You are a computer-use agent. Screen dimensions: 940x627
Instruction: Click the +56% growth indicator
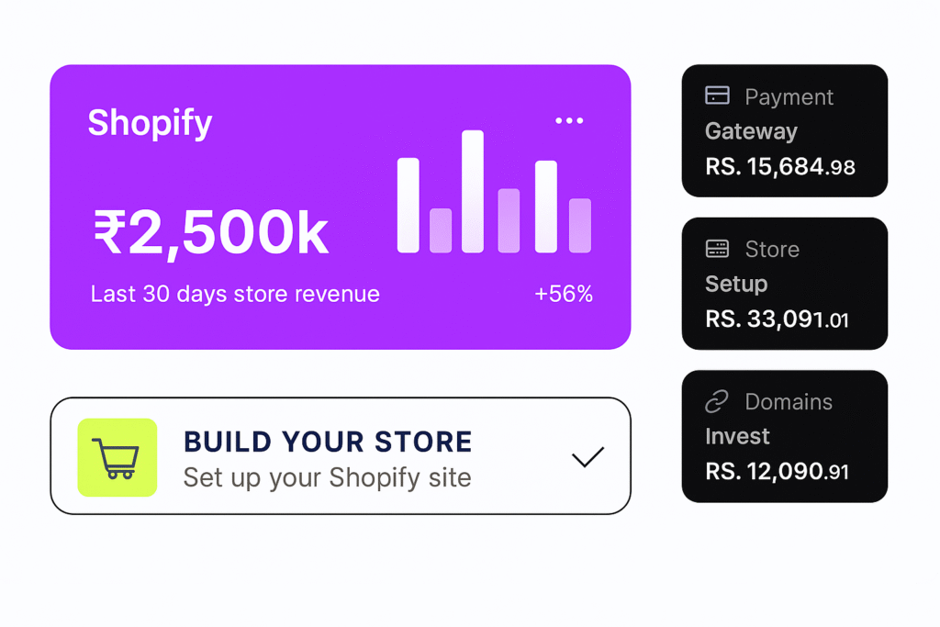(x=564, y=294)
